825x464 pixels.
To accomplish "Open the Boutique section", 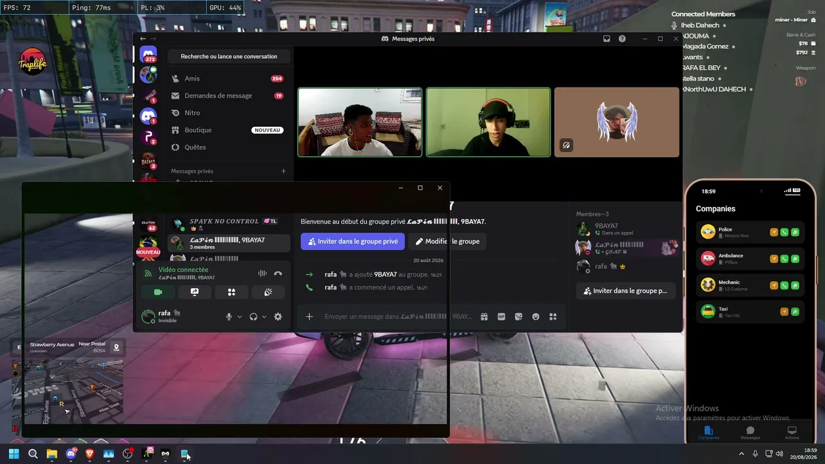I will point(229,130).
